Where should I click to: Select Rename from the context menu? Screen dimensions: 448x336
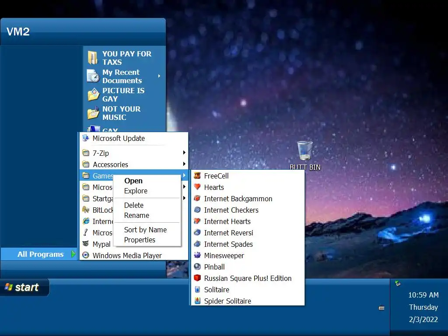point(136,215)
